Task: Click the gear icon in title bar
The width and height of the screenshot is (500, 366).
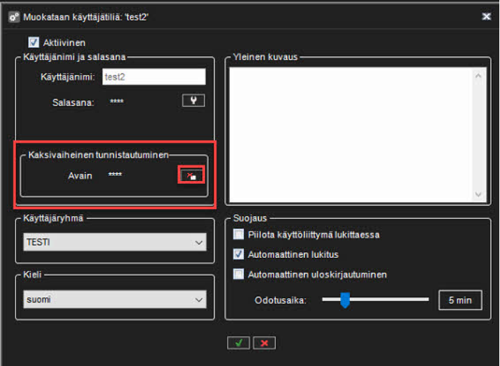Action: (x=13, y=16)
